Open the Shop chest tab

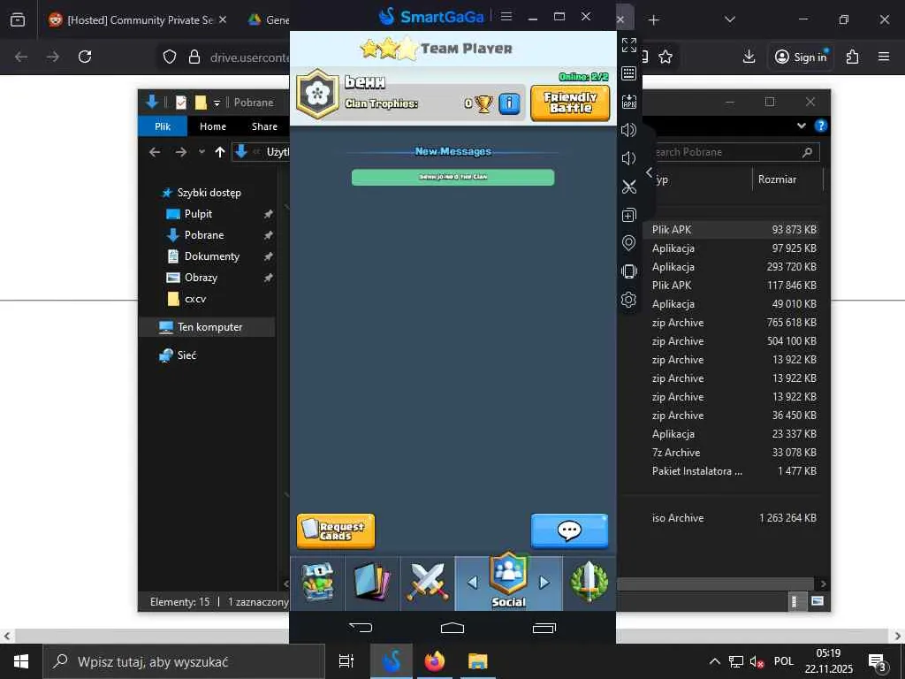(317, 583)
